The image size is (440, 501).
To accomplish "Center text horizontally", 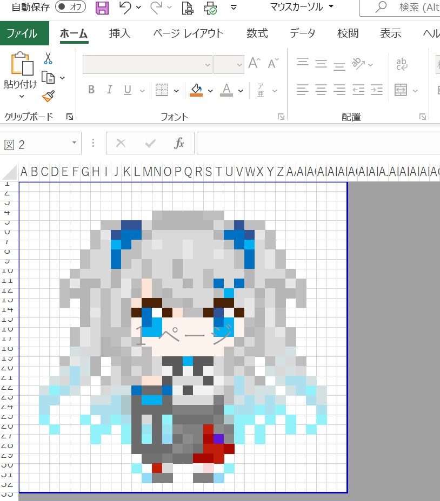I will (x=321, y=90).
